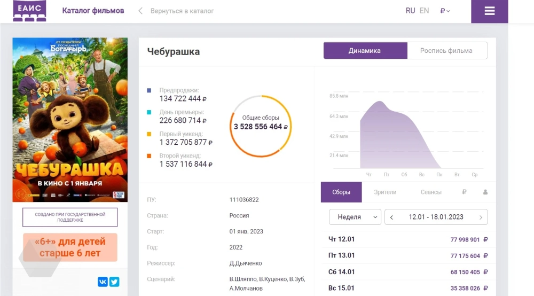Click the ruble average price icon
Image resolution: width=534 pixels, height=296 pixels.
(464, 192)
